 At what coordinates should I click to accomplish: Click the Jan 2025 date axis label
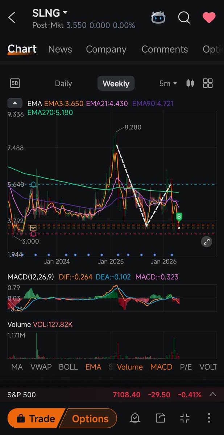(x=111, y=261)
